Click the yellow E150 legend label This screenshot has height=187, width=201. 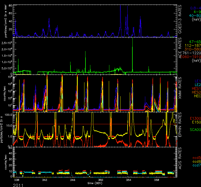tap(196, 122)
